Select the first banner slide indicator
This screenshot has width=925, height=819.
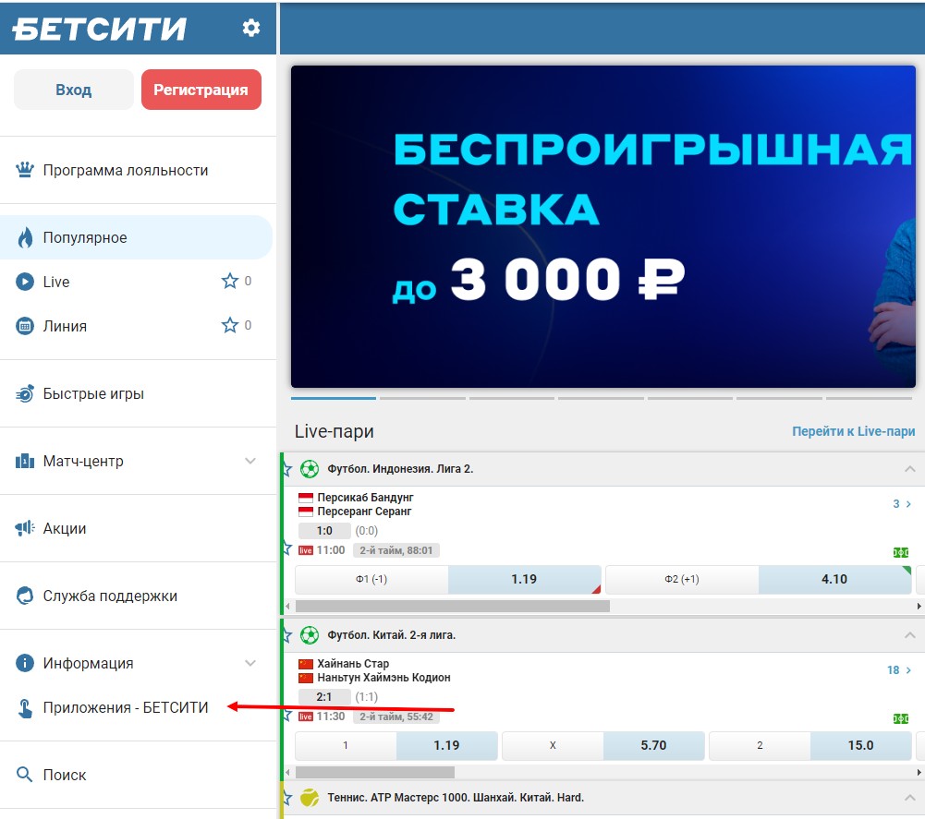coord(334,399)
